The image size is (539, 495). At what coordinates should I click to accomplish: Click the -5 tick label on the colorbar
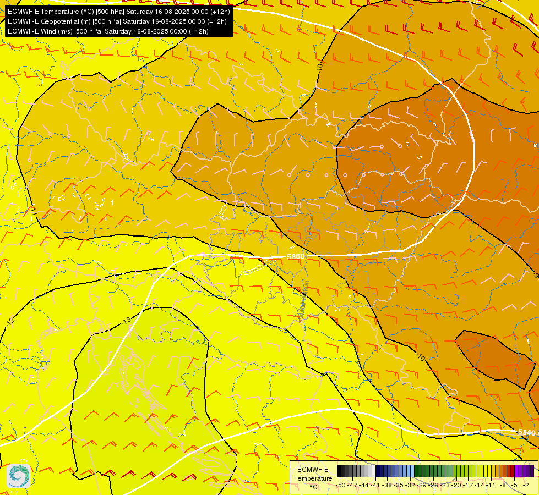tap(514, 485)
